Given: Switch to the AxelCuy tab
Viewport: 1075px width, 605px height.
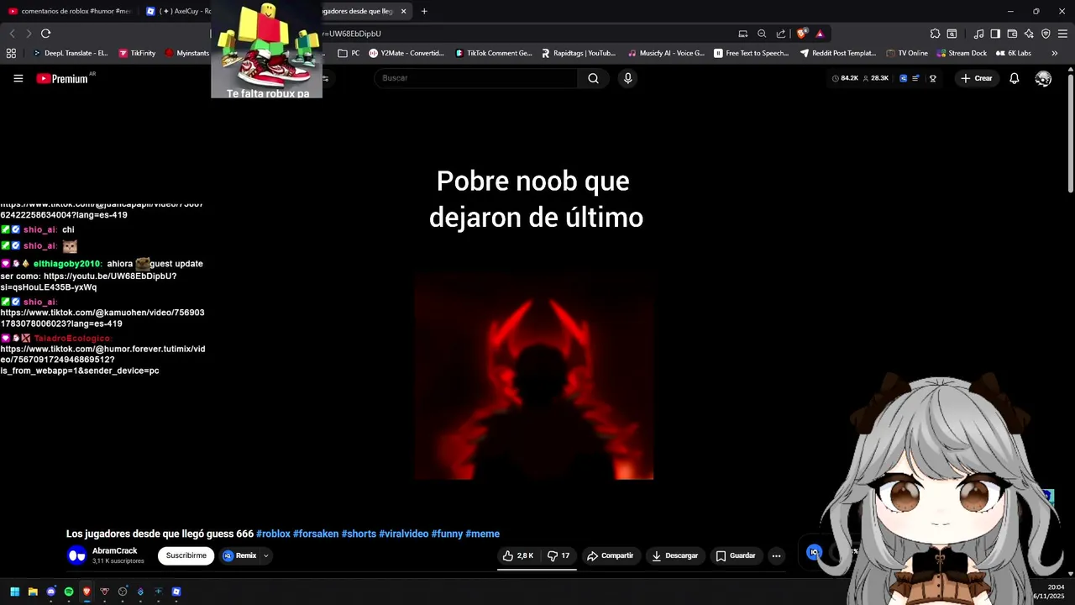Looking at the screenshot, I should click(x=179, y=11).
